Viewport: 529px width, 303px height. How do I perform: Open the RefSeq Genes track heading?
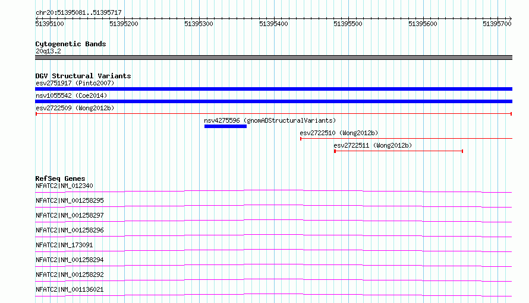click(61, 178)
